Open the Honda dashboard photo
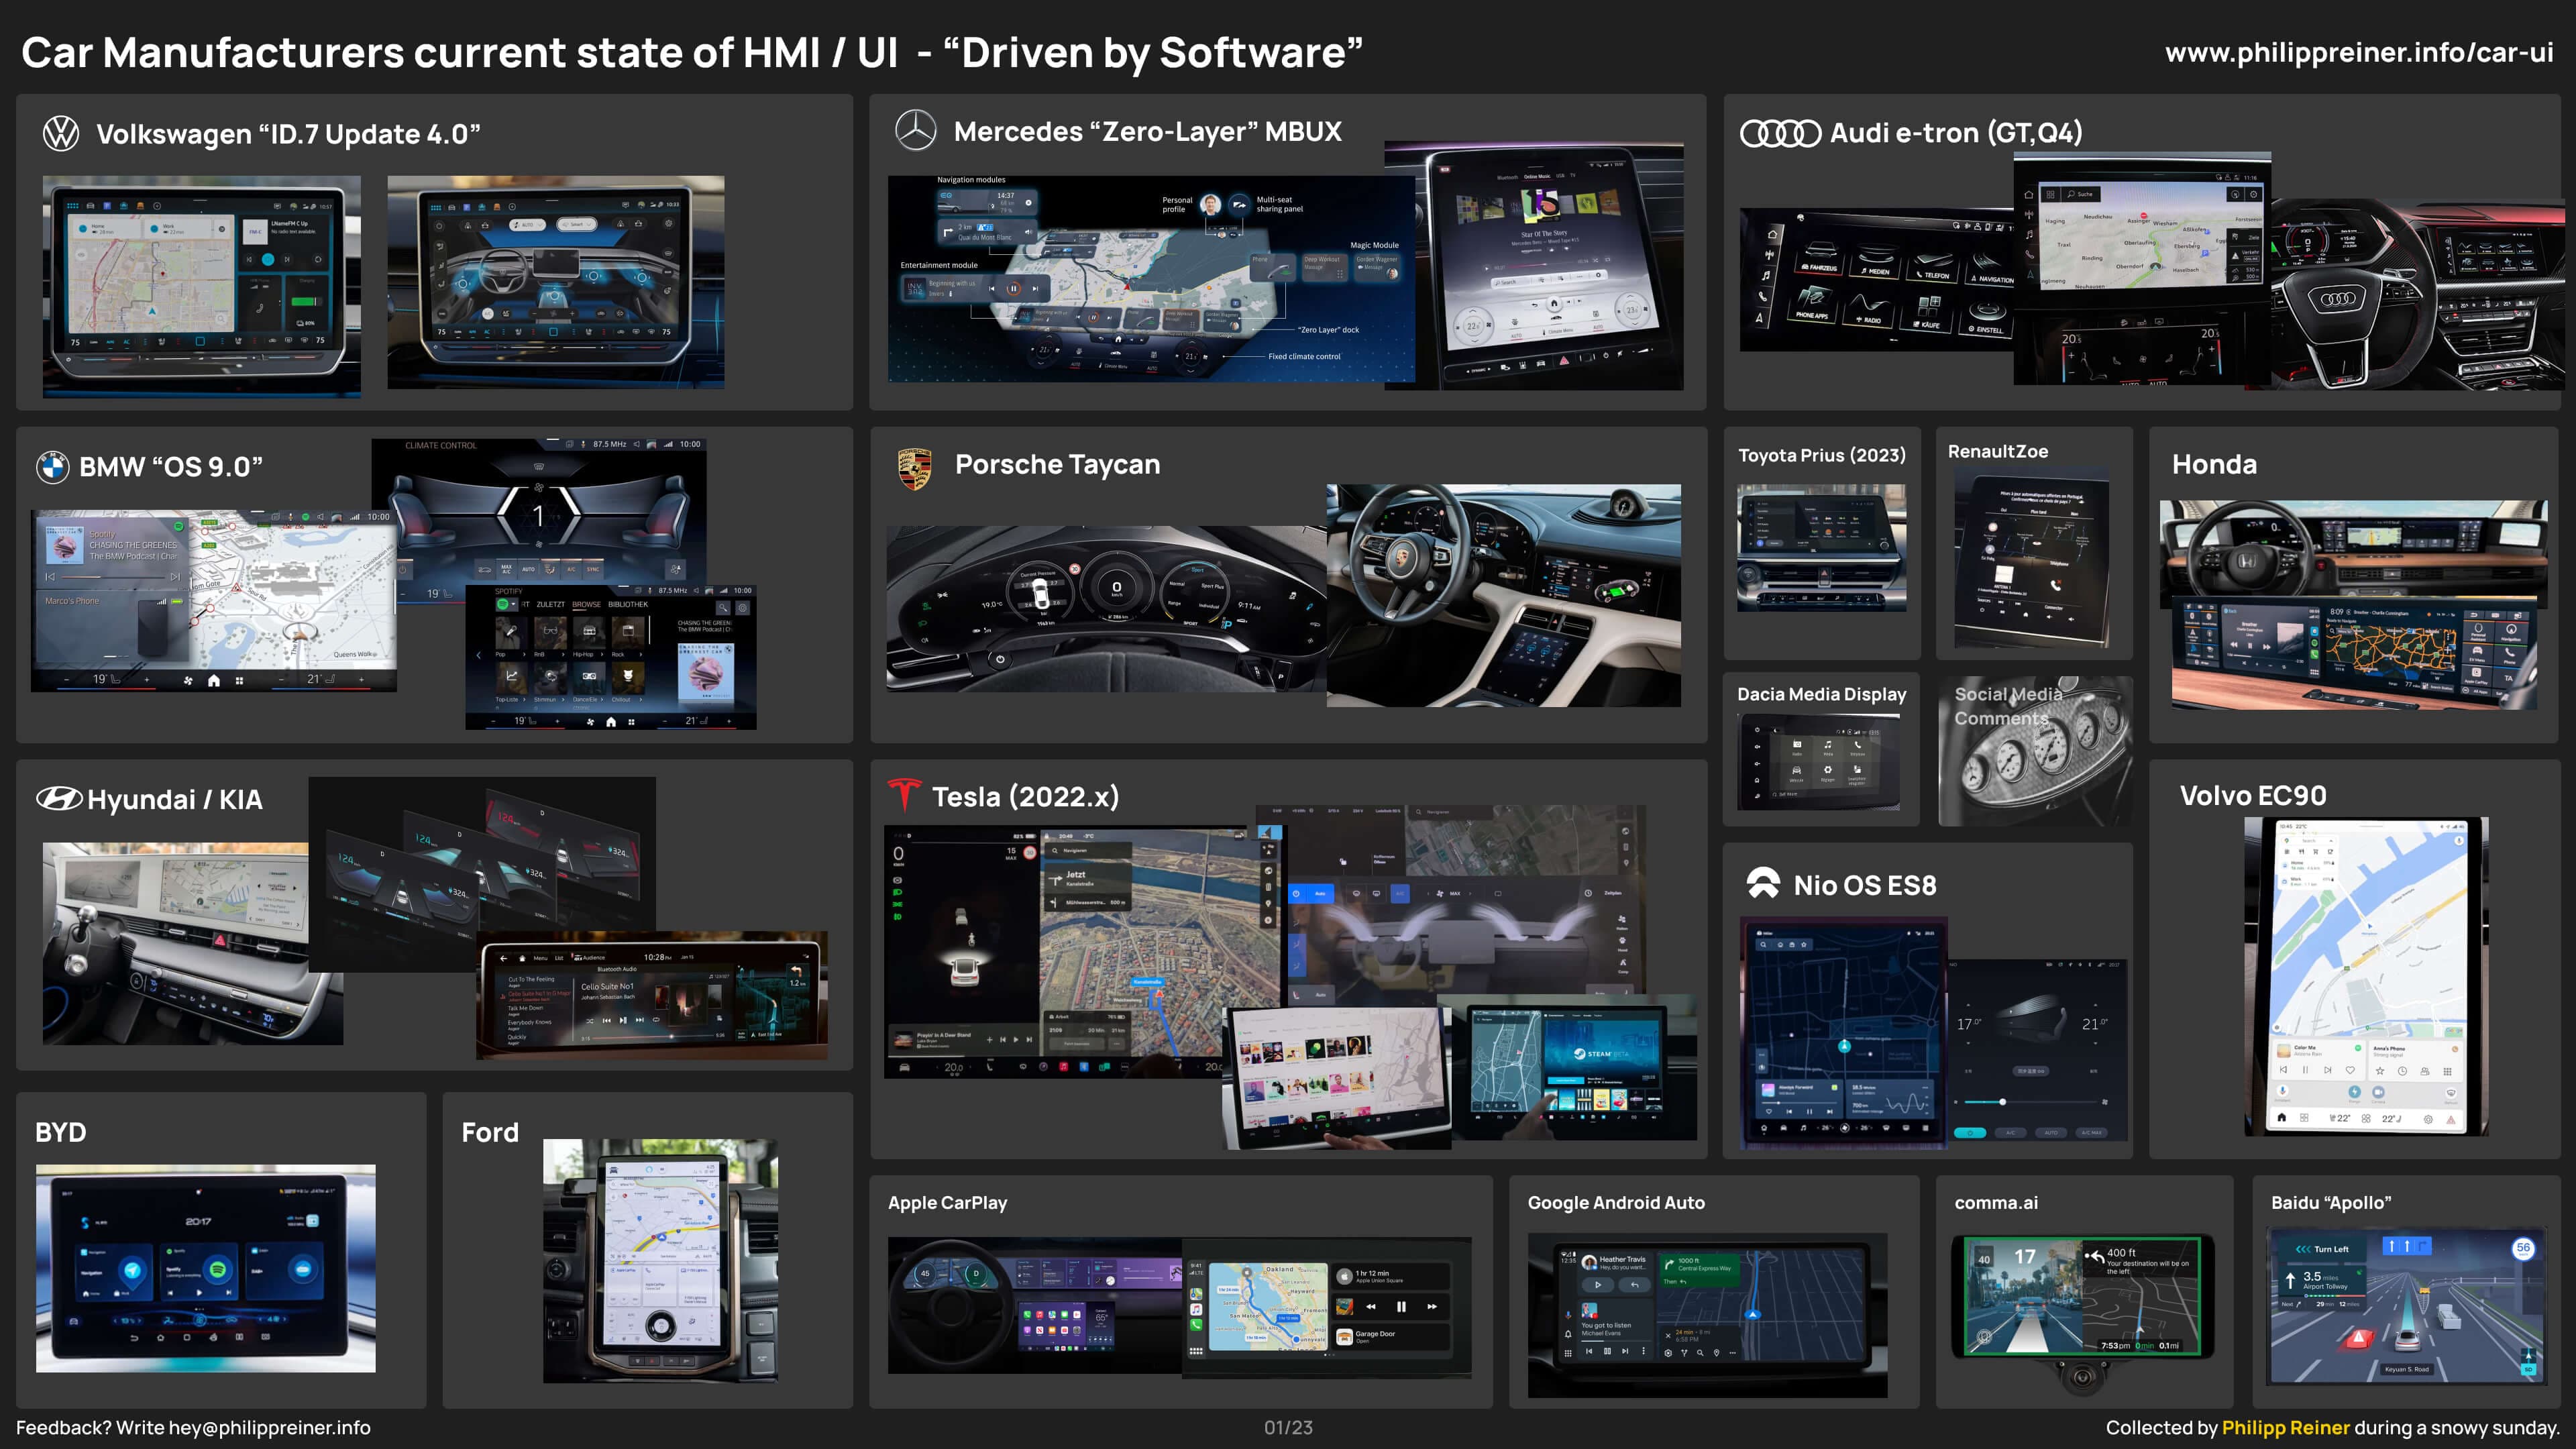 click(x=2353, y=550)
